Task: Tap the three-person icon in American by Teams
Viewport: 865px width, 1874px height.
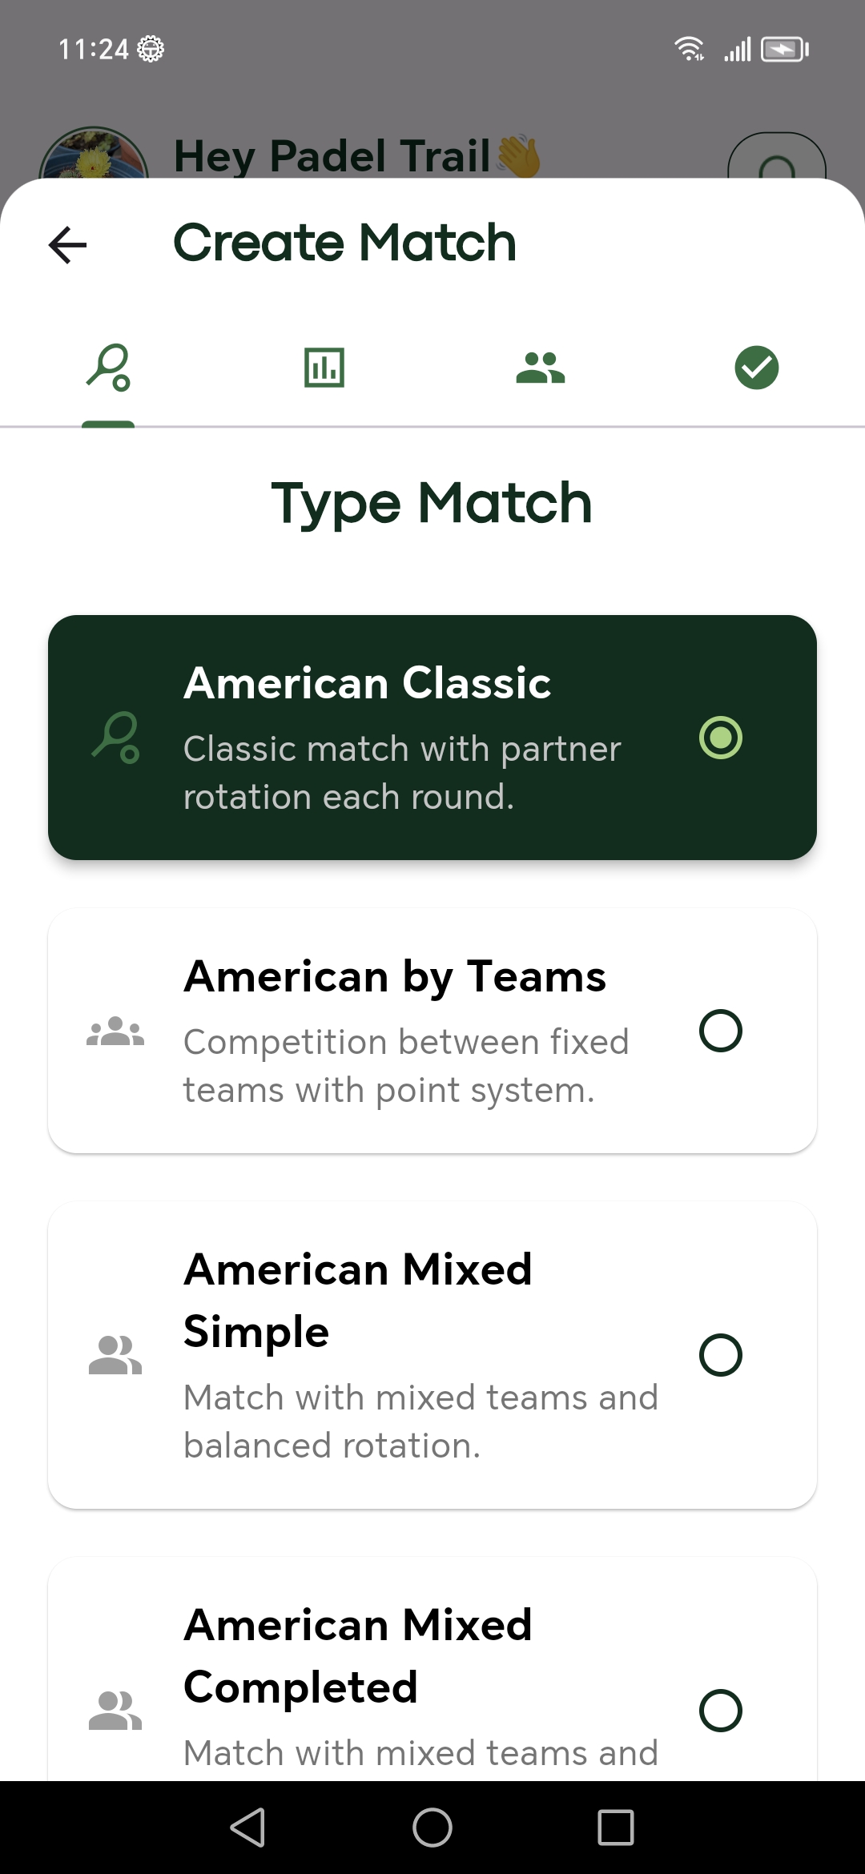Action: click(x=115, y=1031)
